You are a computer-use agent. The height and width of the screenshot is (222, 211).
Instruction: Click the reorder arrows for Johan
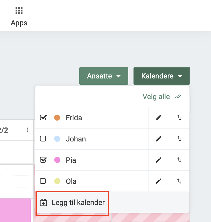click(x=179, y=139)
